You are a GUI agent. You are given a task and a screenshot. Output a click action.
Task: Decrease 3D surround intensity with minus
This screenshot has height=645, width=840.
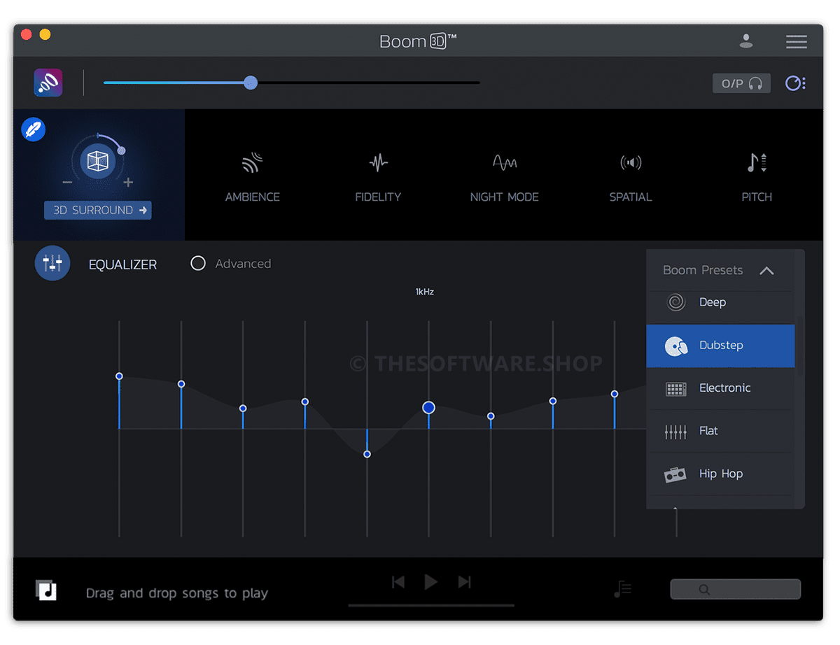click(x=68, y=183)
